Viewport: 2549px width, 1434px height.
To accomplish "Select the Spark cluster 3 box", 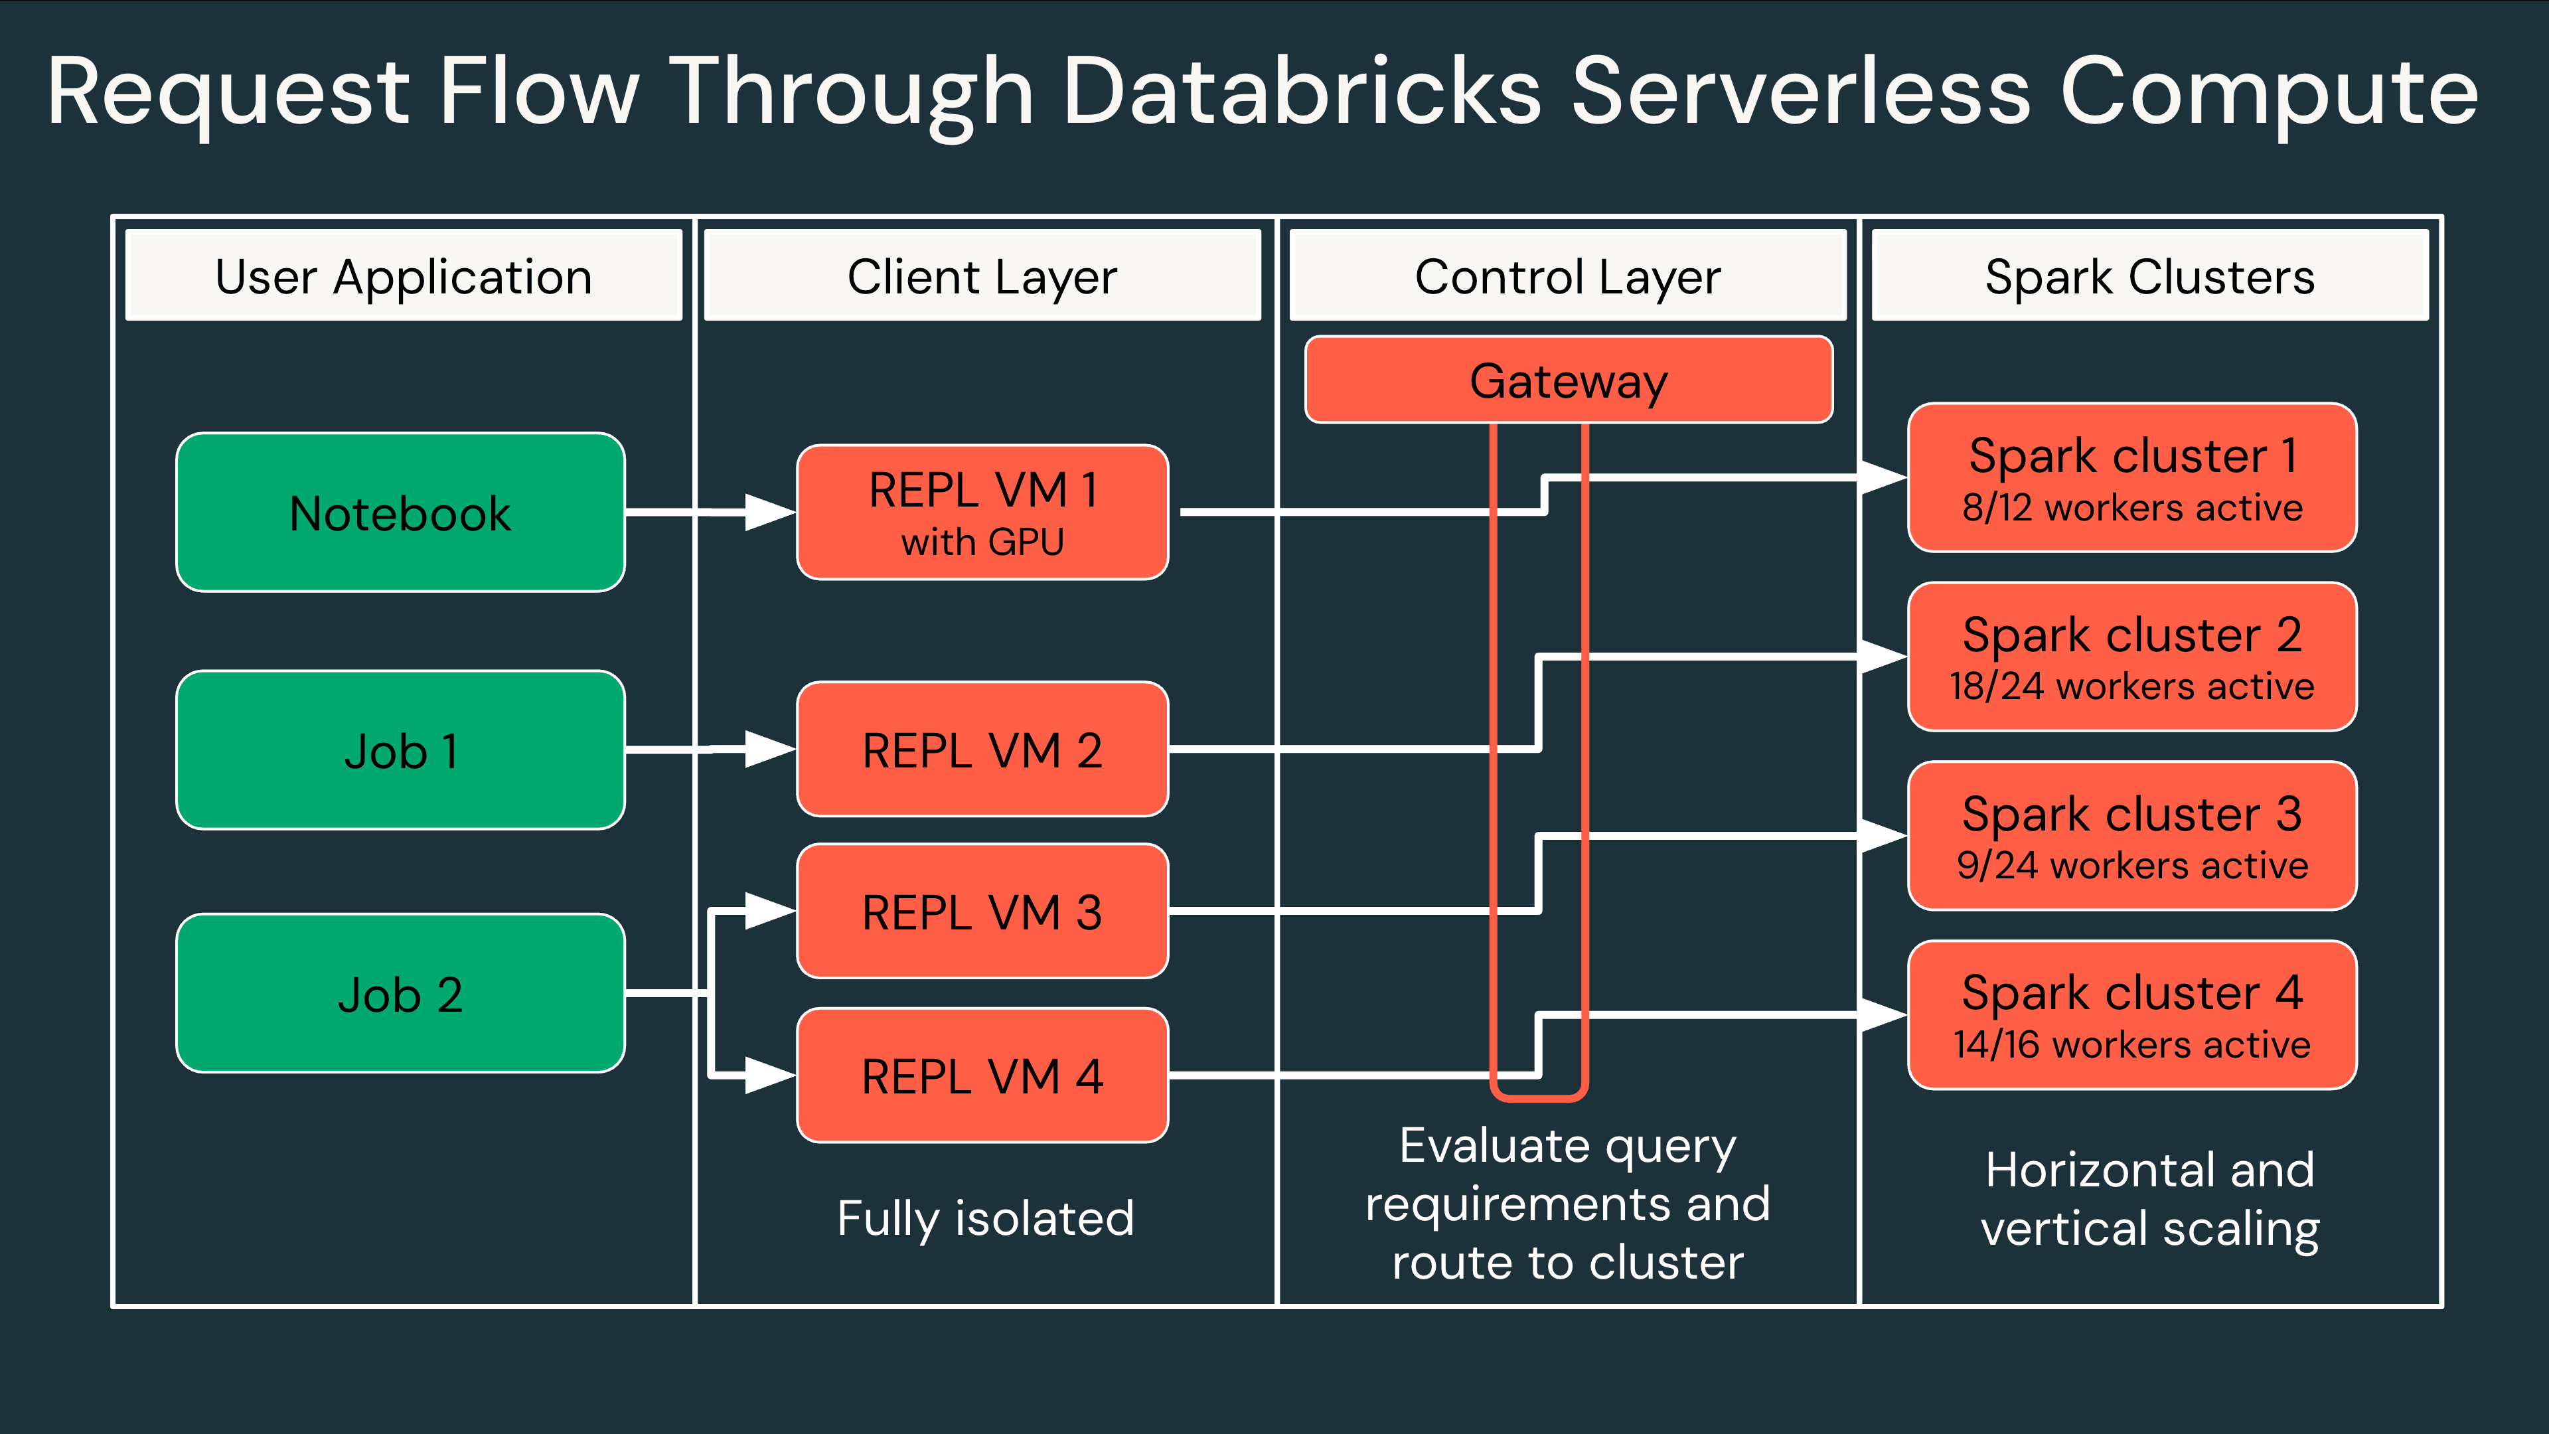I will pyautogui.click(x=2132, y=836).
